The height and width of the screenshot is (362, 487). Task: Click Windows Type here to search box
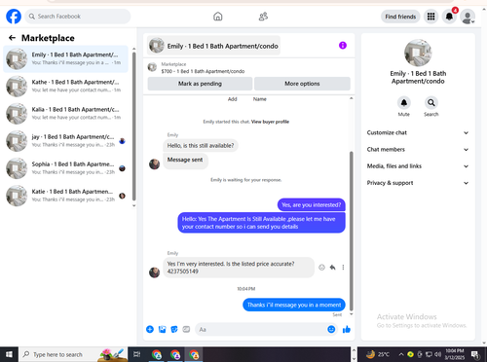coord(73,354)
